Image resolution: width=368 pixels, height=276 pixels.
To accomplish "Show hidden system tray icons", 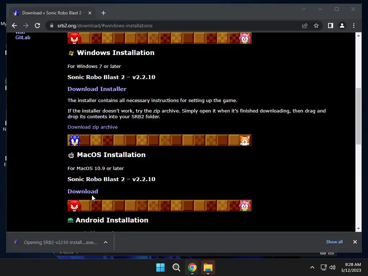I will [x=312, y=267].
